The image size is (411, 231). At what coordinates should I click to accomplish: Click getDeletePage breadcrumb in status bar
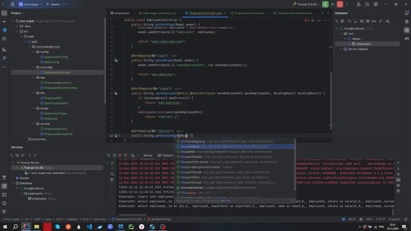click(159, 219)
